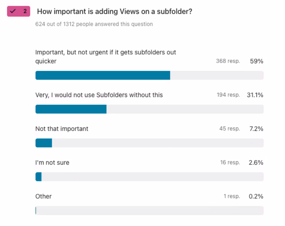Click the survey question title

[114, 11]
